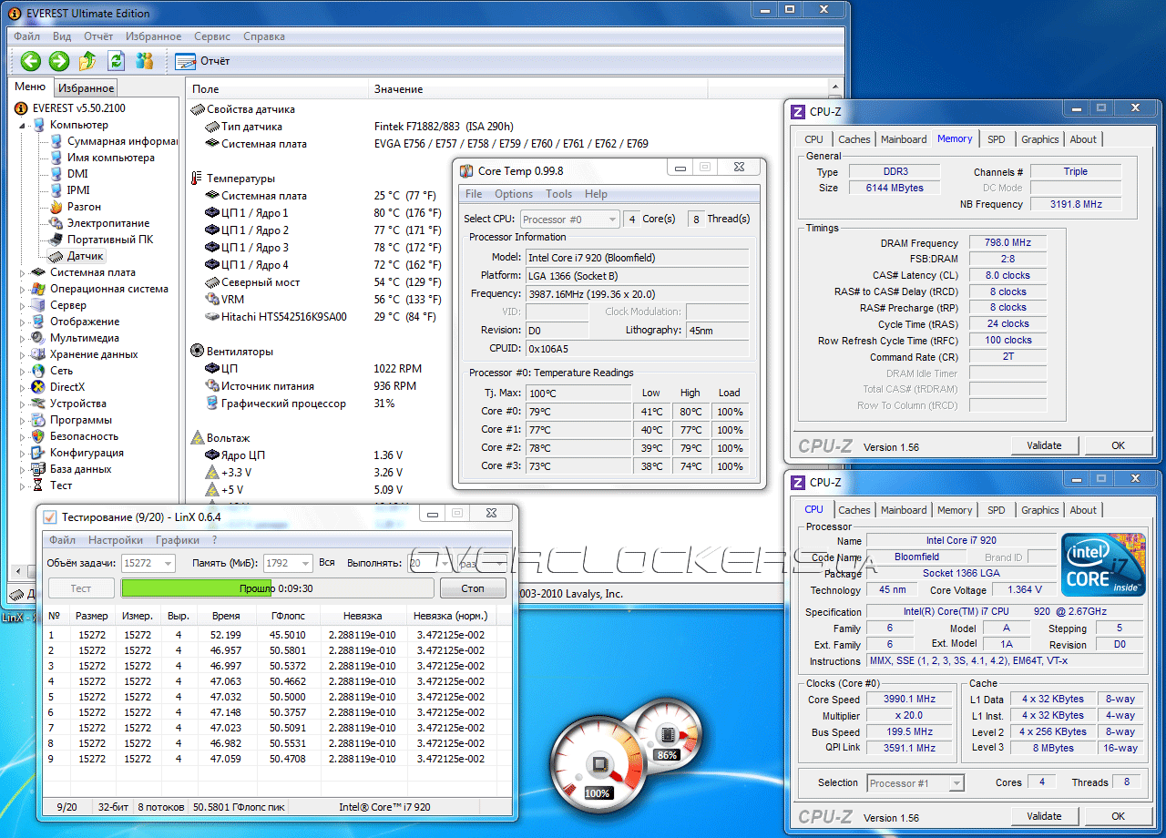Open the Select CPU dropdown in Core Temp

point(611,220)
